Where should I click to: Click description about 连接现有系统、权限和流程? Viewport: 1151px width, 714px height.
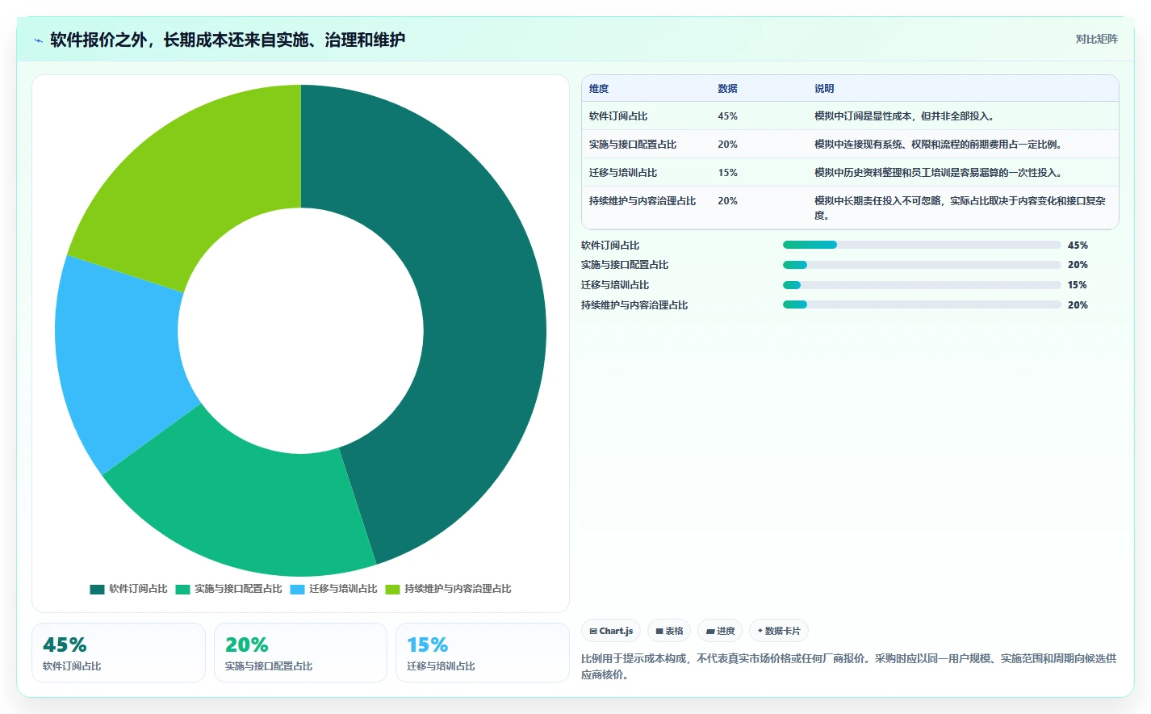click(939, 145)
